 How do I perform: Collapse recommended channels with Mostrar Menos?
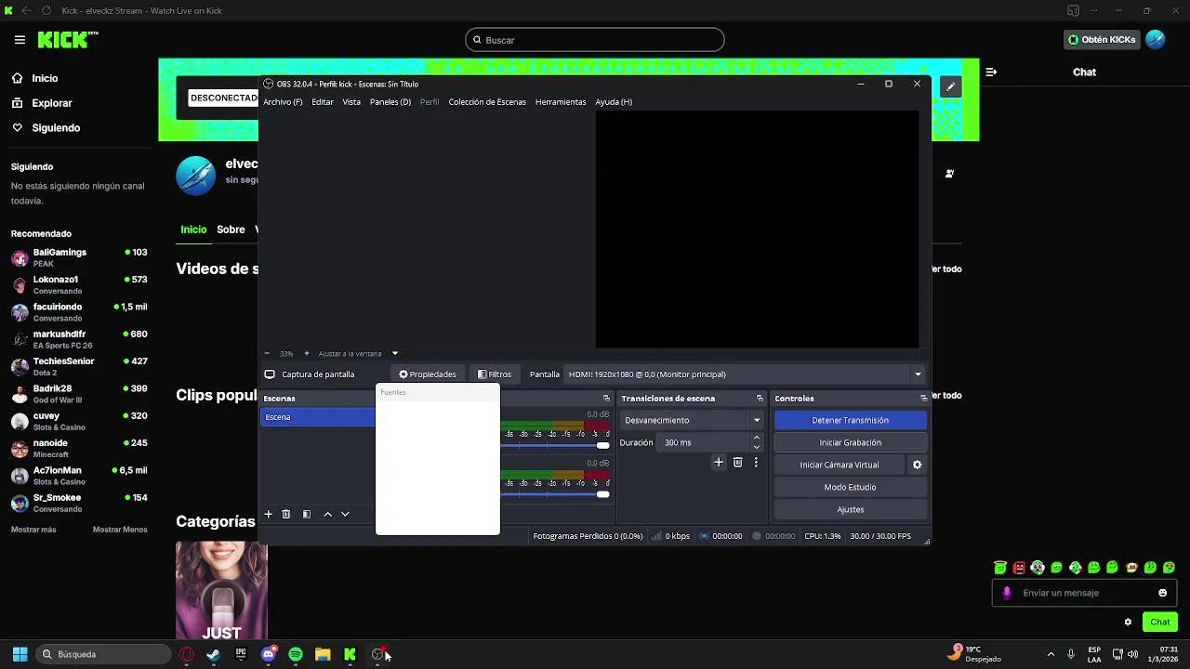pyautogui.click(x=120, y=530)
